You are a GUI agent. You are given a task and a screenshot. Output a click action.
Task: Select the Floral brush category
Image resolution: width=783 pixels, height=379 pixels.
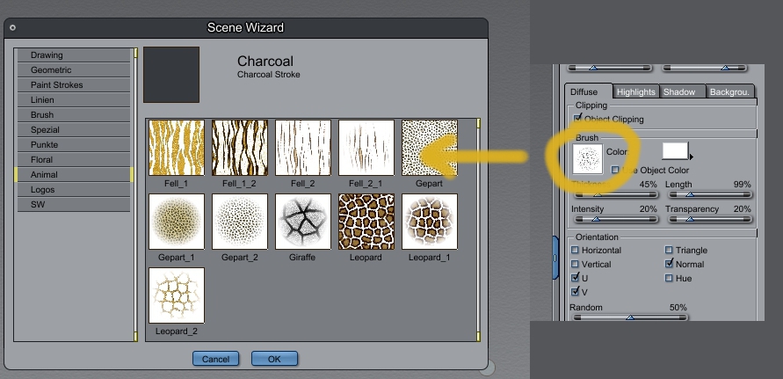73,160
